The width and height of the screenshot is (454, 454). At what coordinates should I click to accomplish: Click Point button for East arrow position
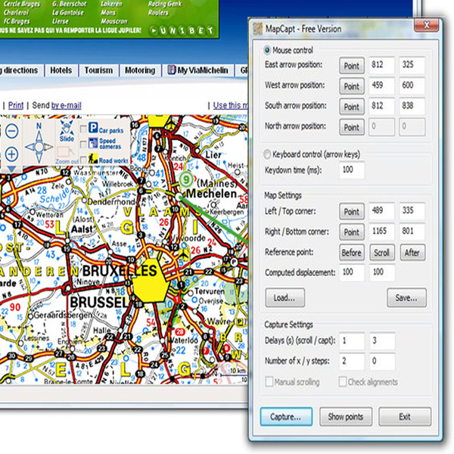(x=352, y=66)
